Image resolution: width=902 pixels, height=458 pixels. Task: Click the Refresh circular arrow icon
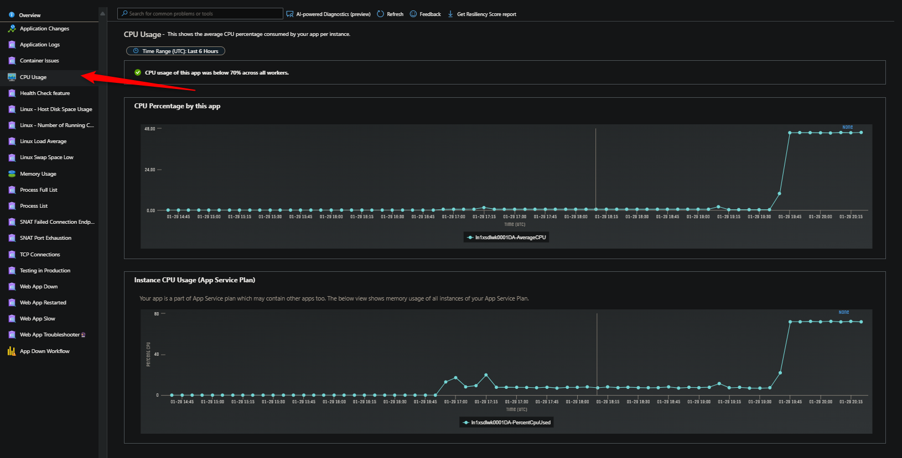380,14
